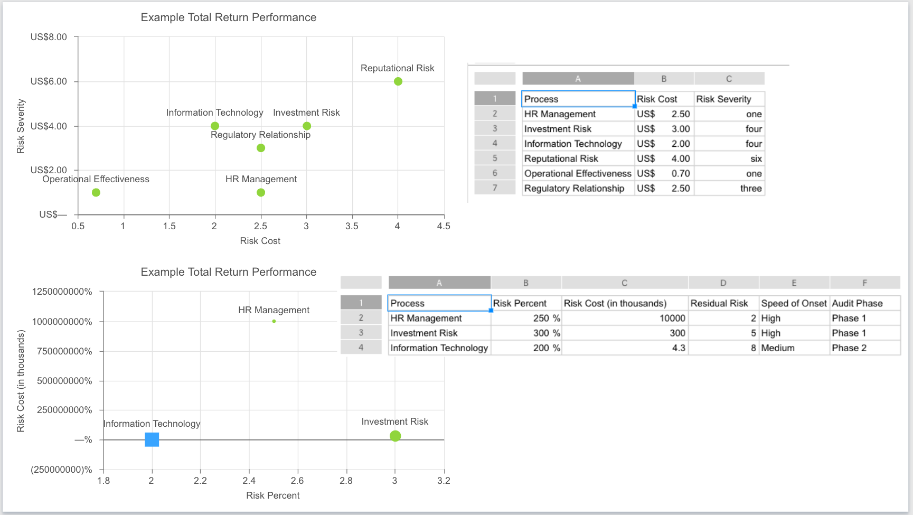This screenshot has width=913, height=515.
Task: Select the Audit Phase header cell
Action: point(864,303)
